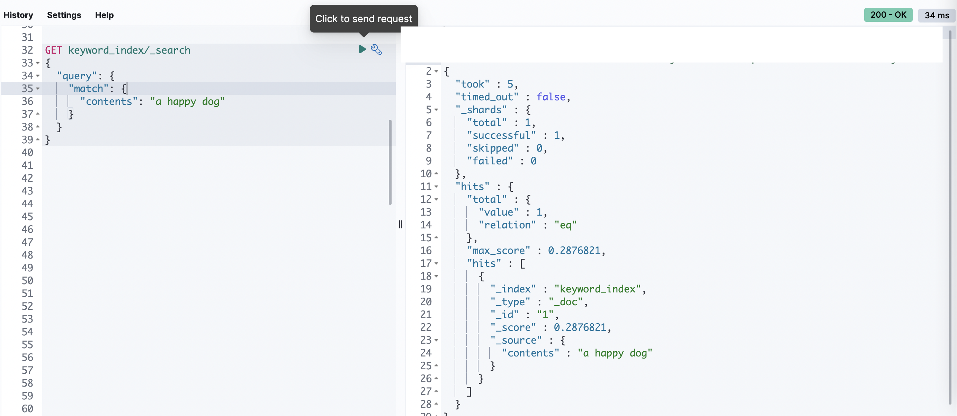Collapse the request body fold on line 33
Image resolution: width=957 pixels, height=416 pixels.
pos(38,63)
